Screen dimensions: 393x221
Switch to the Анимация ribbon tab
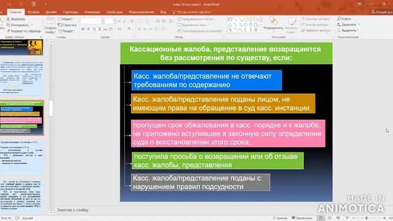[92, 12]
